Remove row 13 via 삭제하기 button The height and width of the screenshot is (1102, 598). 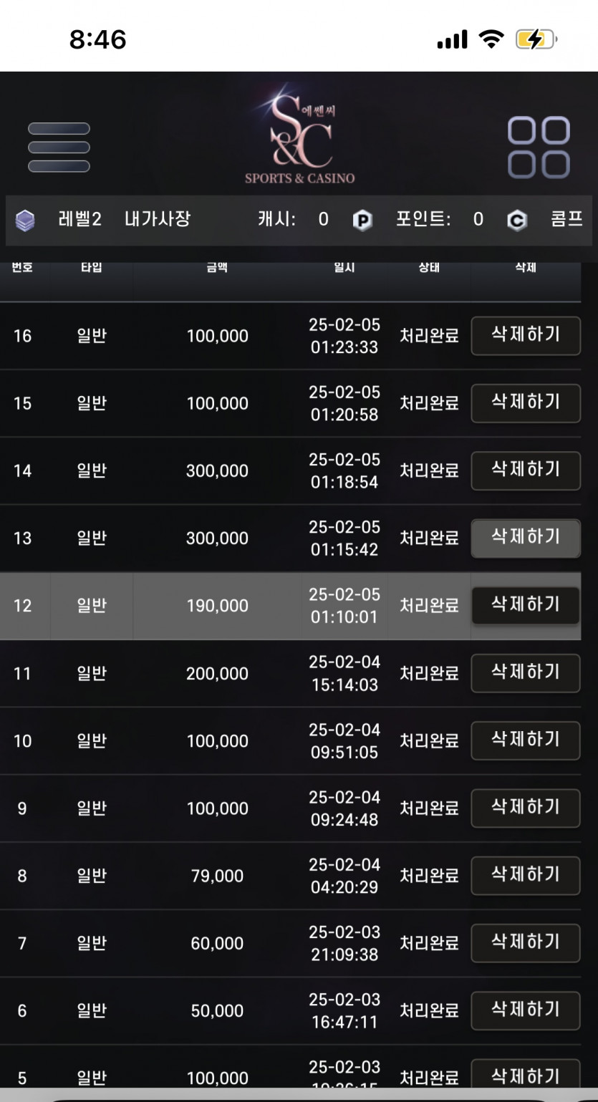point(526,538)
